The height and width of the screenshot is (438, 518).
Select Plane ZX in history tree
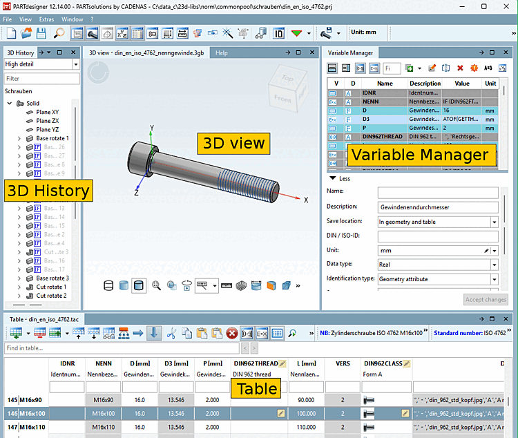pos(47,121)
